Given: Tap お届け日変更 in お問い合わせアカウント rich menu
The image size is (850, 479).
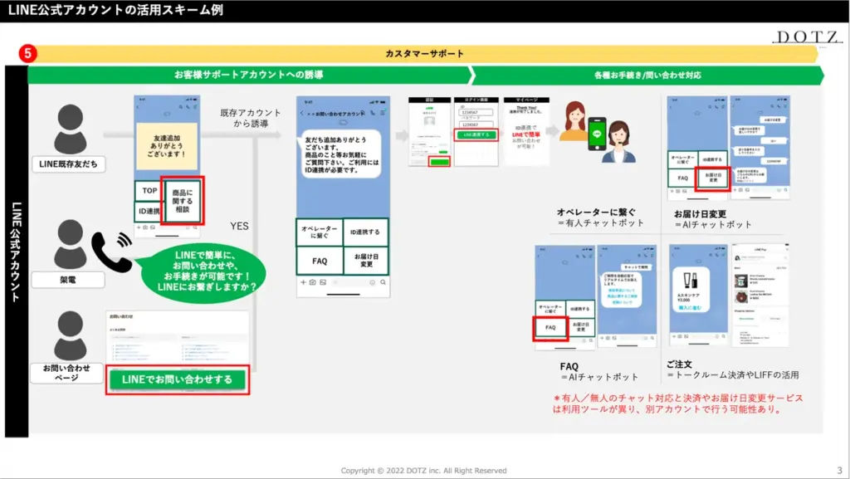Looking at the screenshot, I should click(366, 261).
